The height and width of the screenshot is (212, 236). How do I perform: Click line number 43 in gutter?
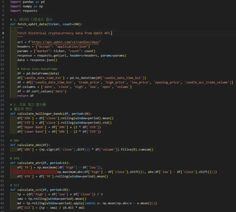(x=2, y=190)
